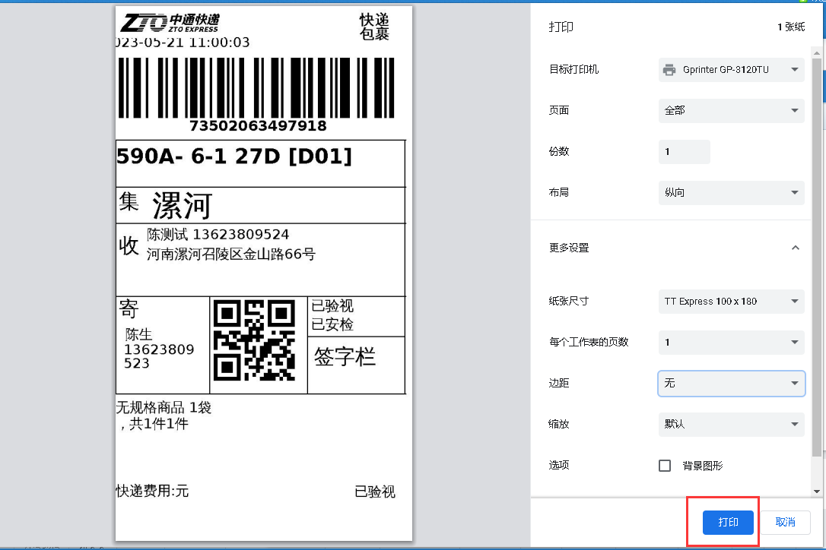
Task: Open the 边距 dropdown showing 无
Action: [730, 384]
